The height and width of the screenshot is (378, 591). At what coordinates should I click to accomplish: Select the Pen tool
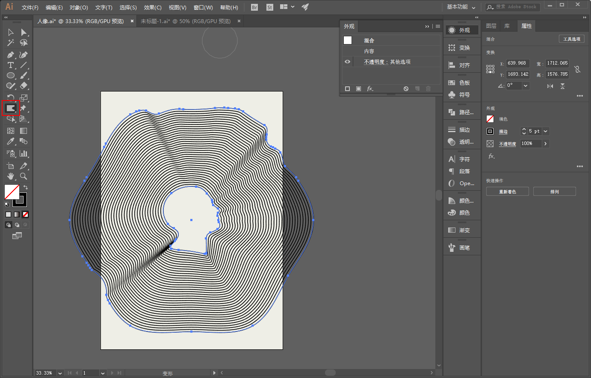(11, 55)
